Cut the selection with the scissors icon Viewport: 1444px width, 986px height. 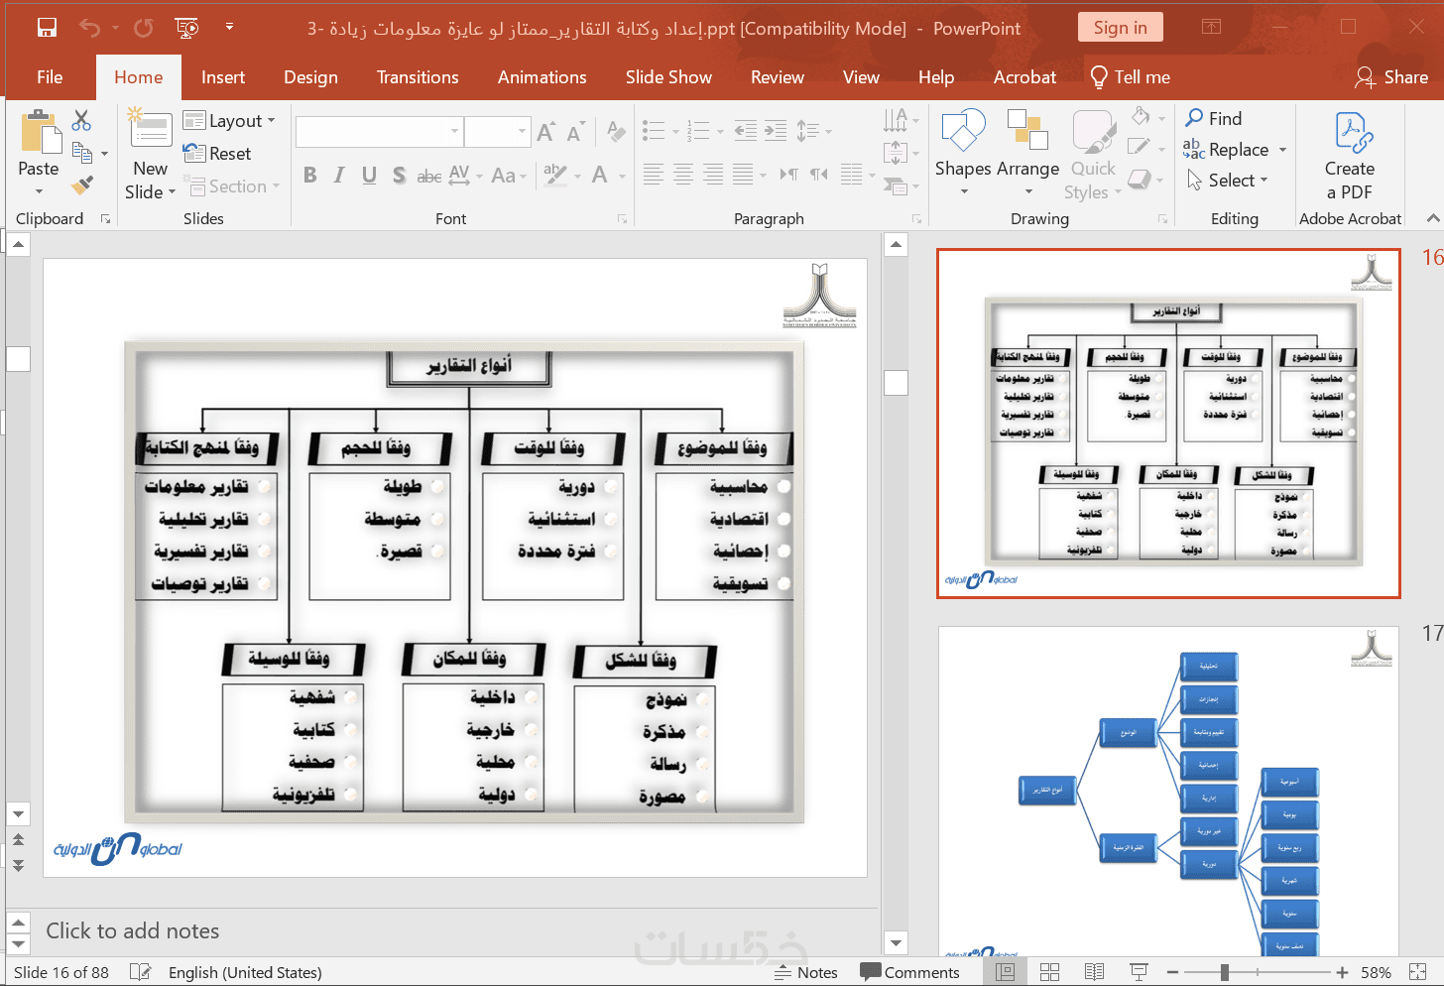81,121
